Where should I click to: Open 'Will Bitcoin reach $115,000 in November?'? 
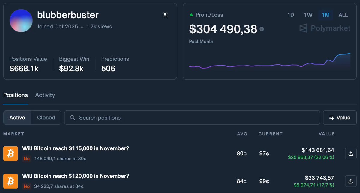point(76,148)
